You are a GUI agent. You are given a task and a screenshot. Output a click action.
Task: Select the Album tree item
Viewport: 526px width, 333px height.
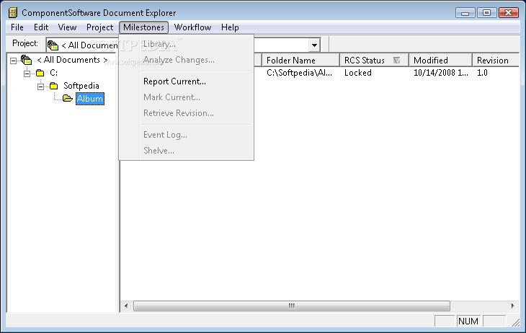click(x=90, y=99)
